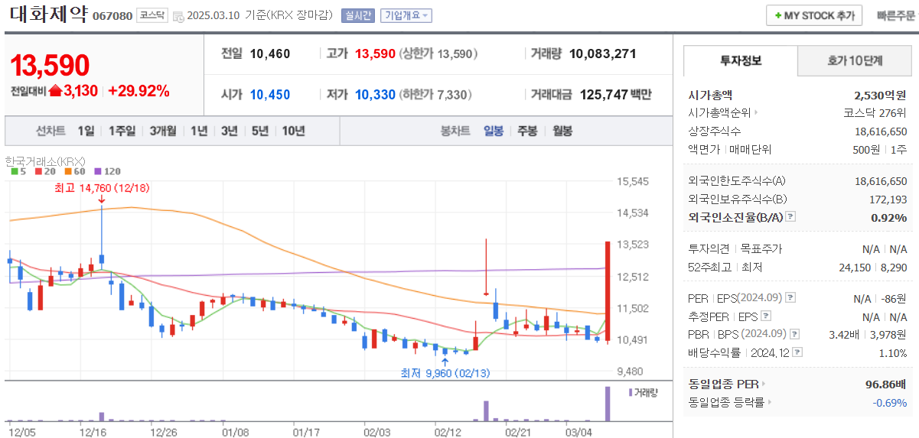Click the +29.92% change rate

tap(139, 91)
